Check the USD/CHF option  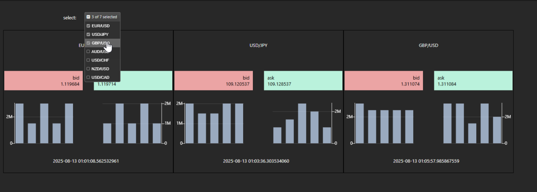click(x=88, y=60)
